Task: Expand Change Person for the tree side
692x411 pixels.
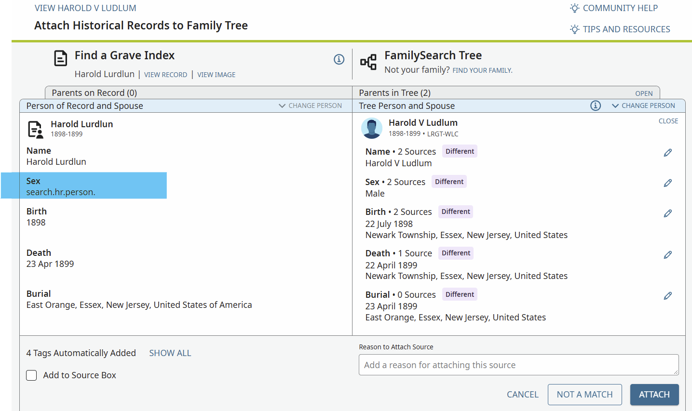Action: pyautogui.click(x=643, y=106)
